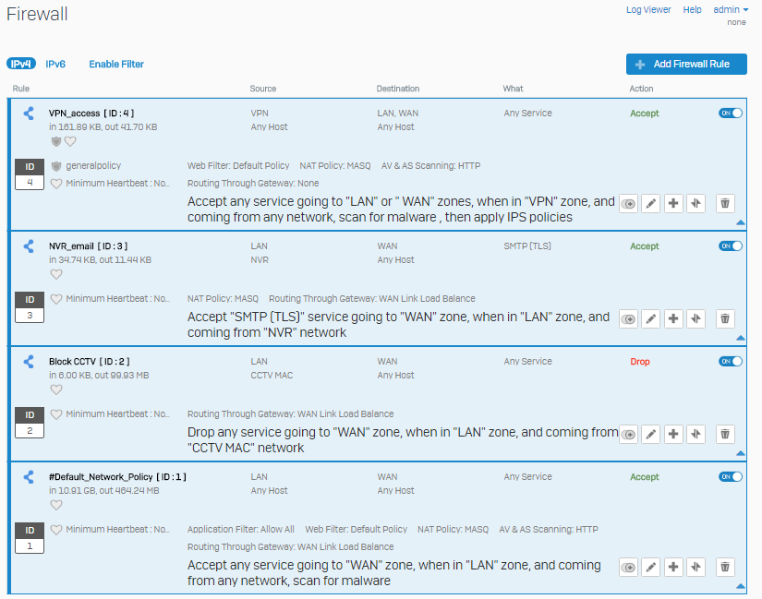The image size is (762, 599).
Task: Edit the VPN_access rule with pencil icon
Action: point(651,204)
